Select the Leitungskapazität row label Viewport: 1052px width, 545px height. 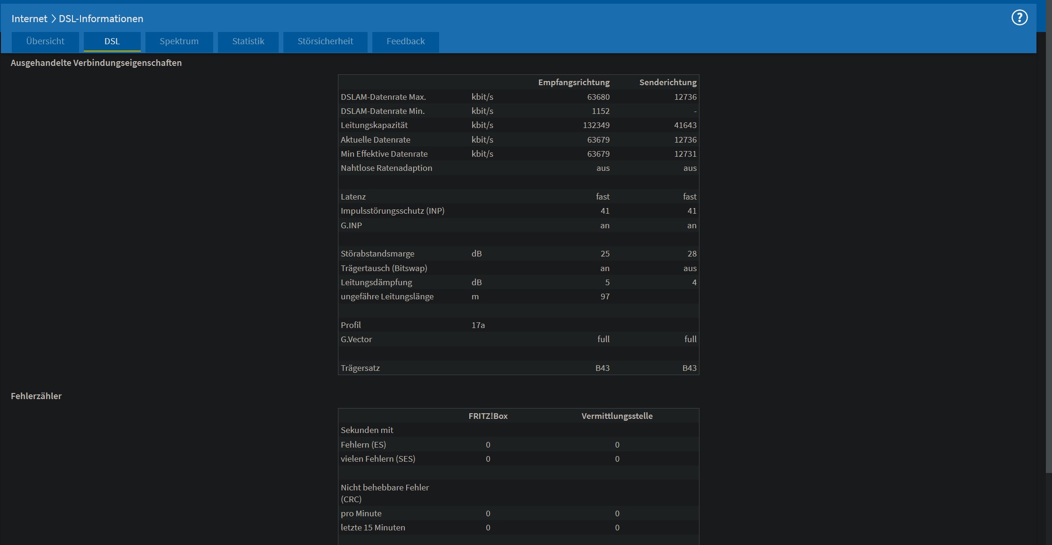(x=374, y=125)
